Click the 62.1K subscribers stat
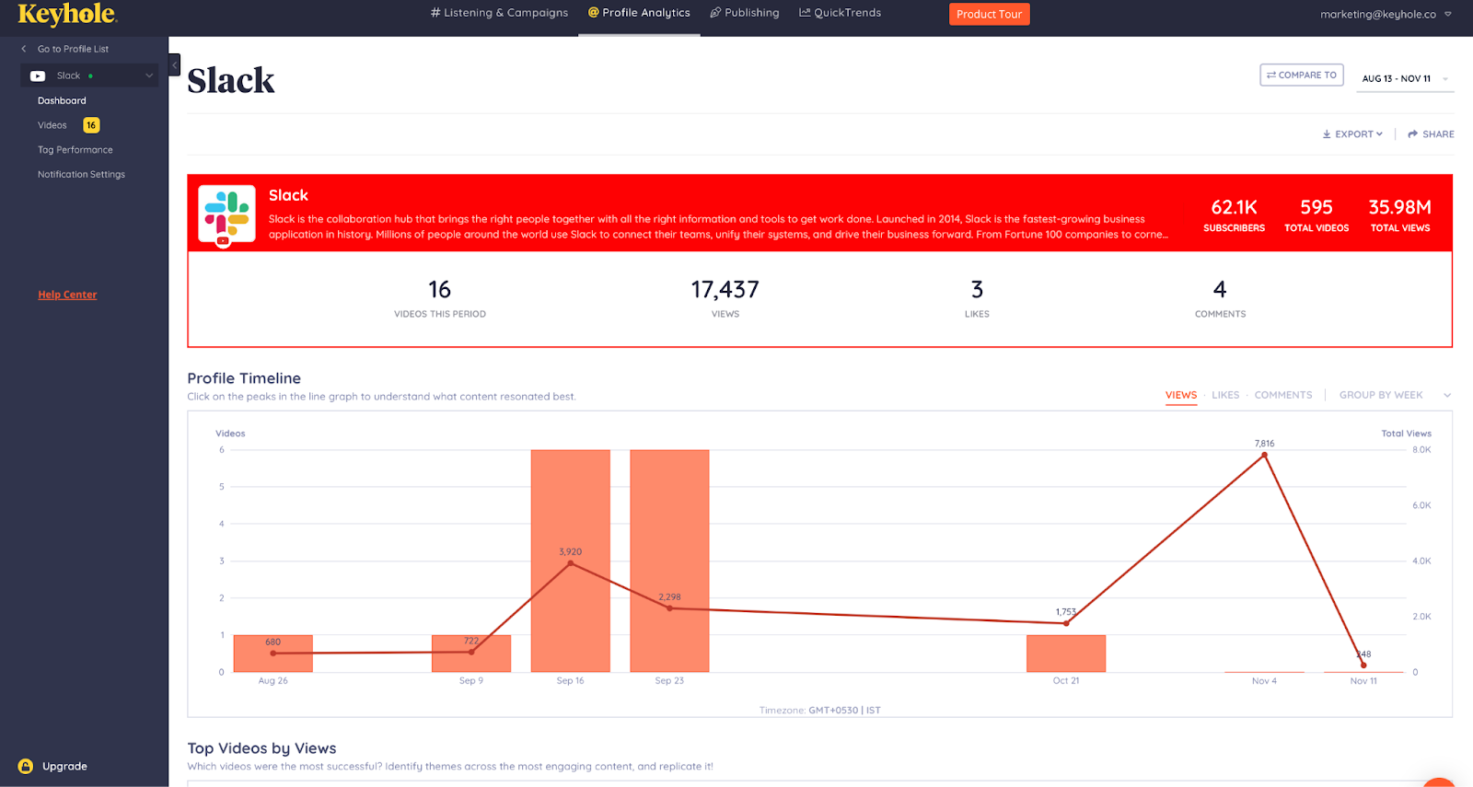 [1234, 215]
